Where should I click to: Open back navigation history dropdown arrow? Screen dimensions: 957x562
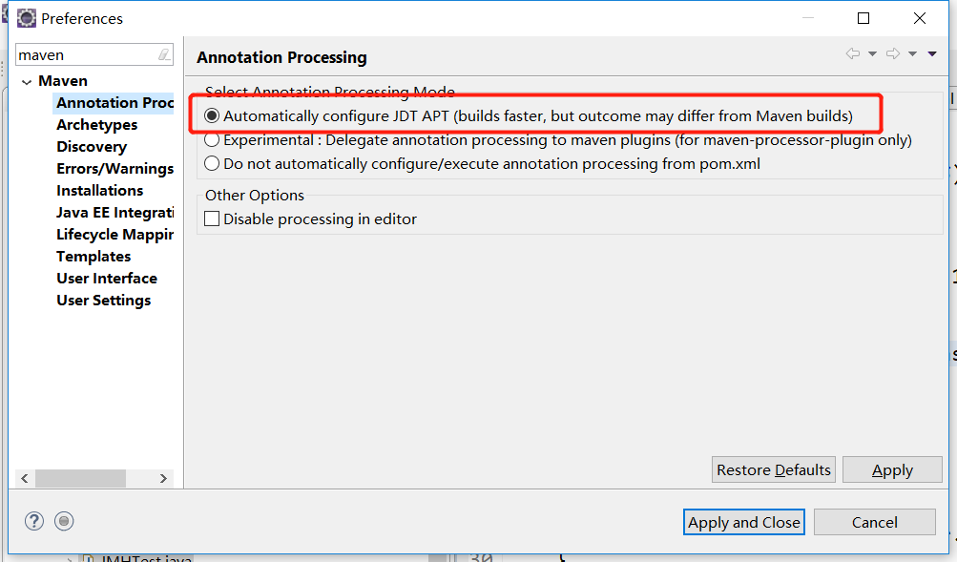[x=873, y=53]
